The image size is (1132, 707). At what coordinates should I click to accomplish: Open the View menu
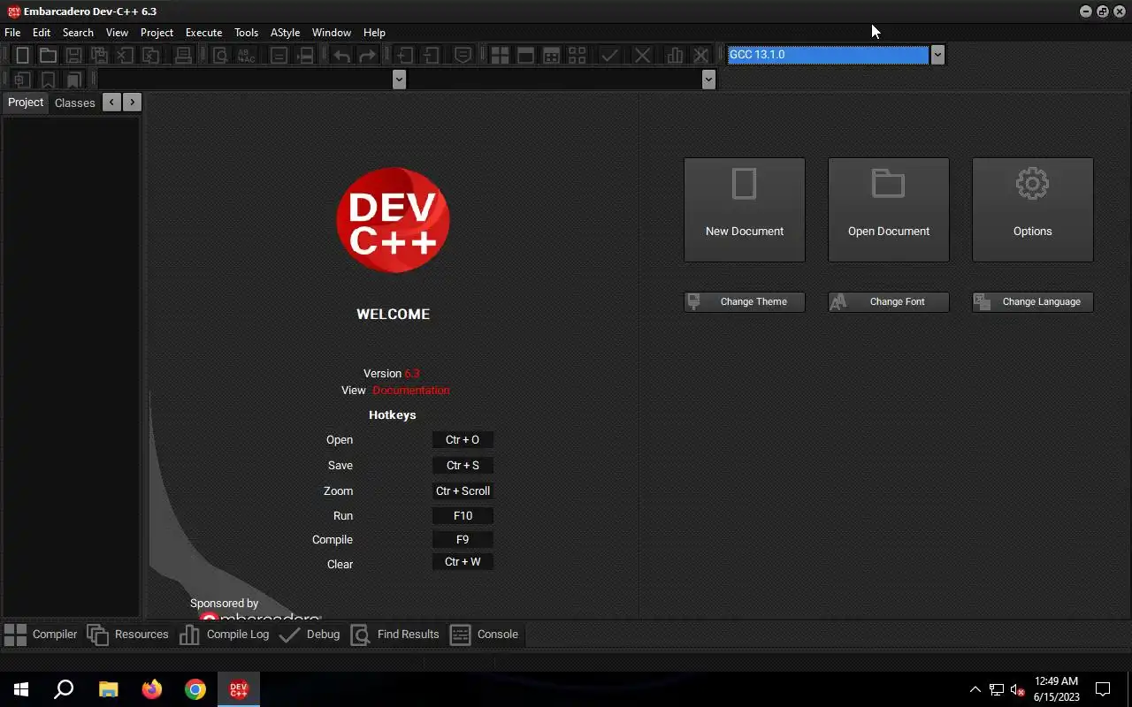pos(117,32)
